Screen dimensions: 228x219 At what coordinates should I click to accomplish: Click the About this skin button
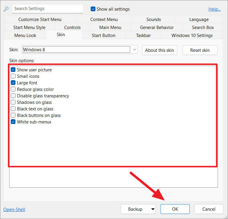pos(159,50)
